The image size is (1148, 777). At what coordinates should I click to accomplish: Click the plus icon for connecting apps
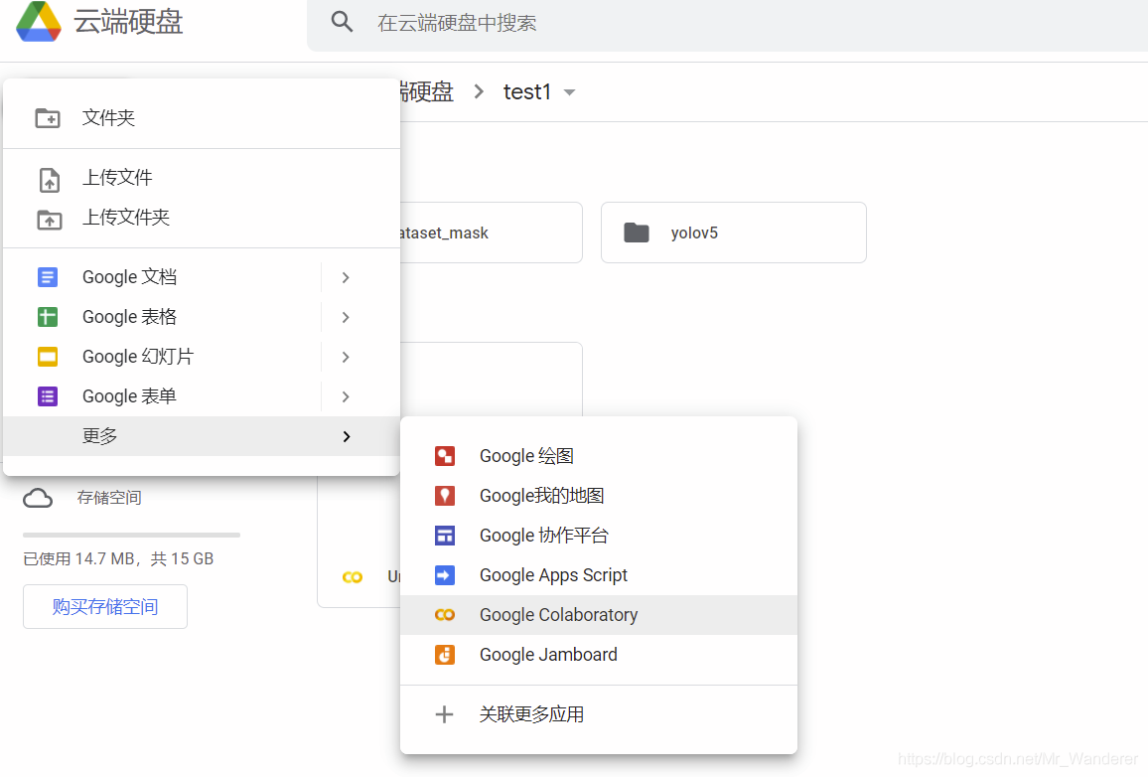pos(445,714)
